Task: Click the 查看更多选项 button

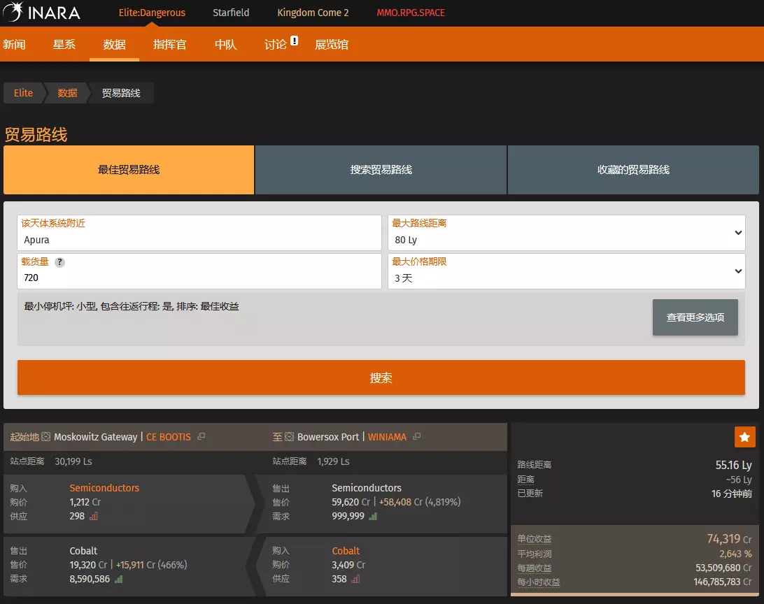Action: (x=695, y=317)
